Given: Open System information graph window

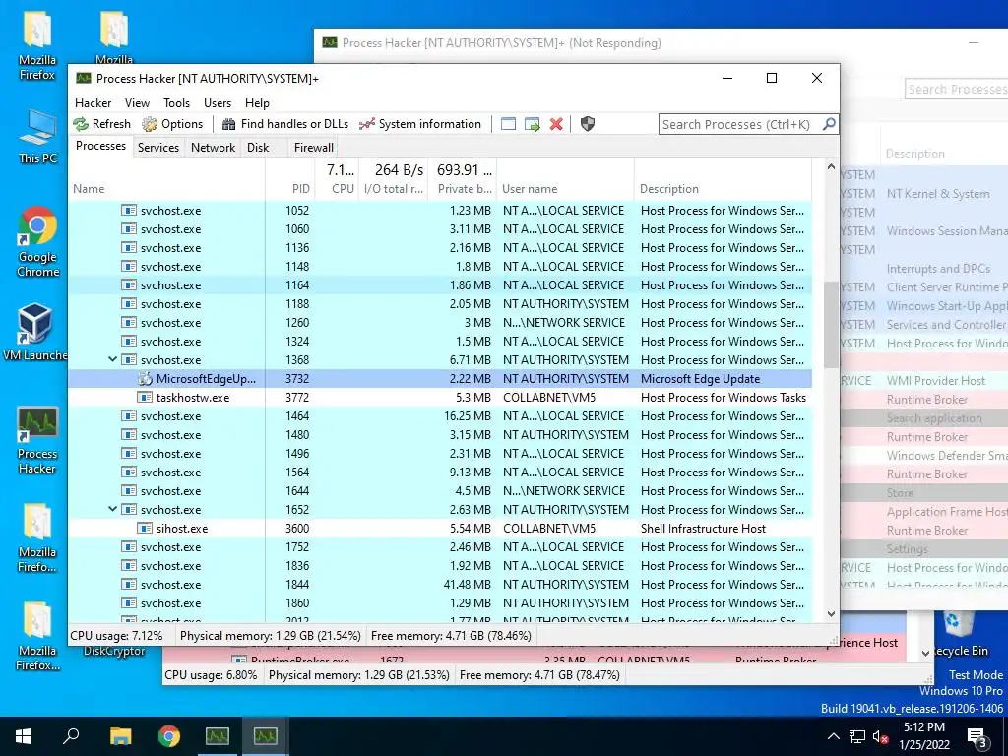Looking at the screenshot, I should pyautogui.click(x=420, y=124).
